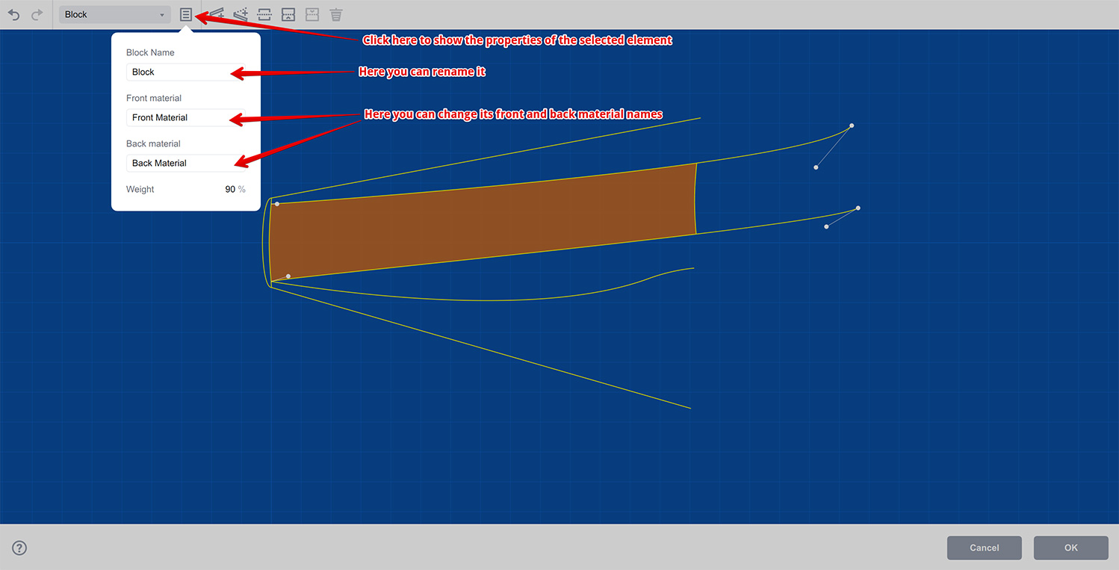Click the "Weight" label text
The image size is (1119, 570).
pos(140,189)
